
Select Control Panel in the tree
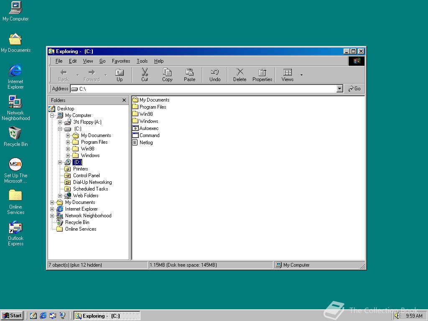[86, 176]
